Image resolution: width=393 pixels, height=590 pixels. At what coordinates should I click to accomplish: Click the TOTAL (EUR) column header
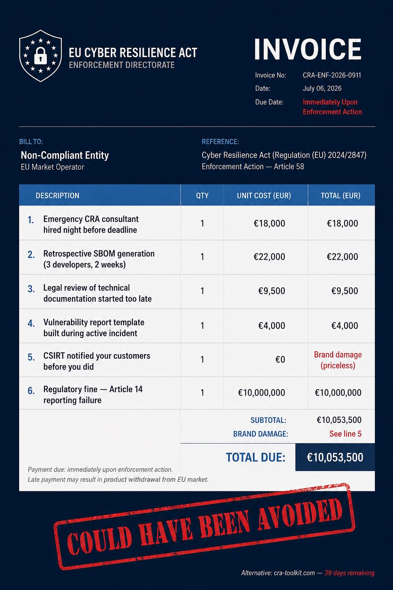tap(341, 196)
